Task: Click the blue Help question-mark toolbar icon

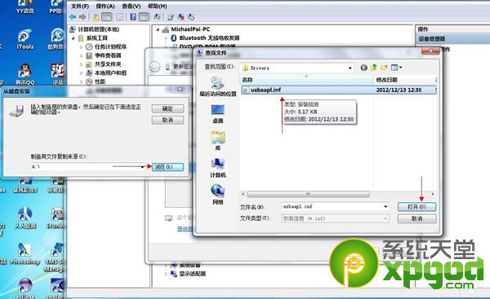Action: click(x=133, y=17)
